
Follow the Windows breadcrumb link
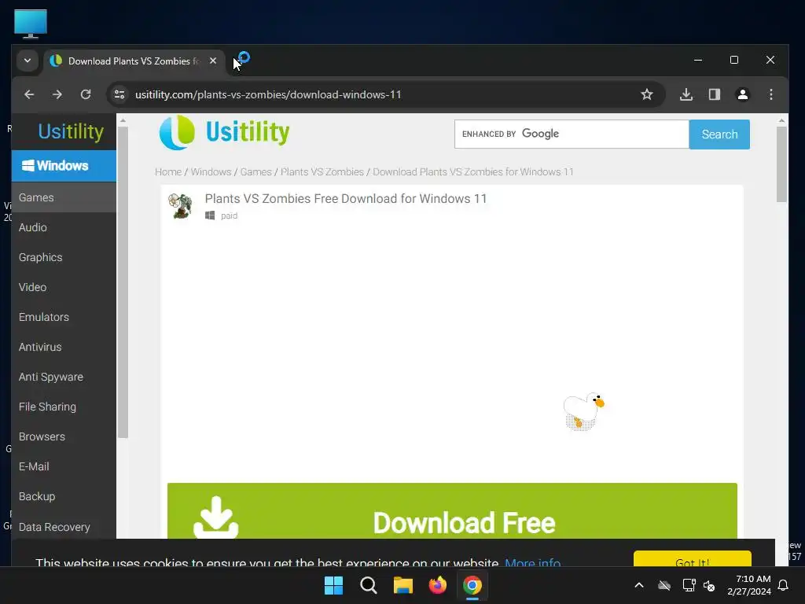pos(211,172)
